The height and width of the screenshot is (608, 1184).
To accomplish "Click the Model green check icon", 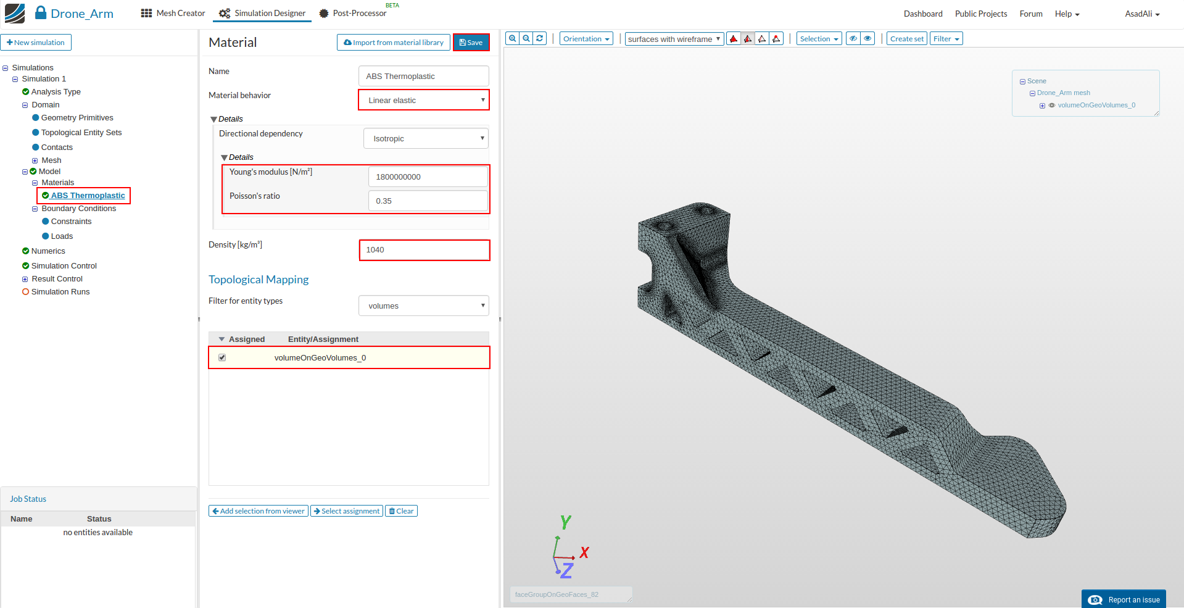I will tap(33, 172).
